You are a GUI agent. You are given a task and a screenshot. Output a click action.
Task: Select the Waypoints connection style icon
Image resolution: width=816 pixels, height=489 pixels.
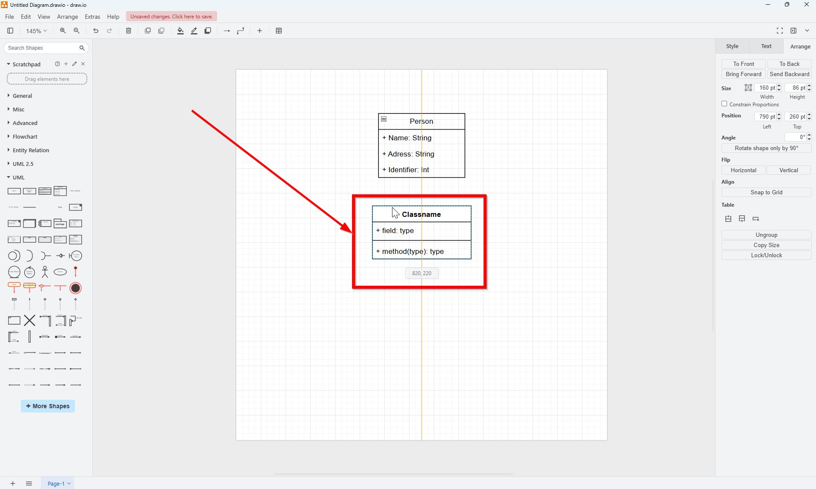[x=241, y=31]
